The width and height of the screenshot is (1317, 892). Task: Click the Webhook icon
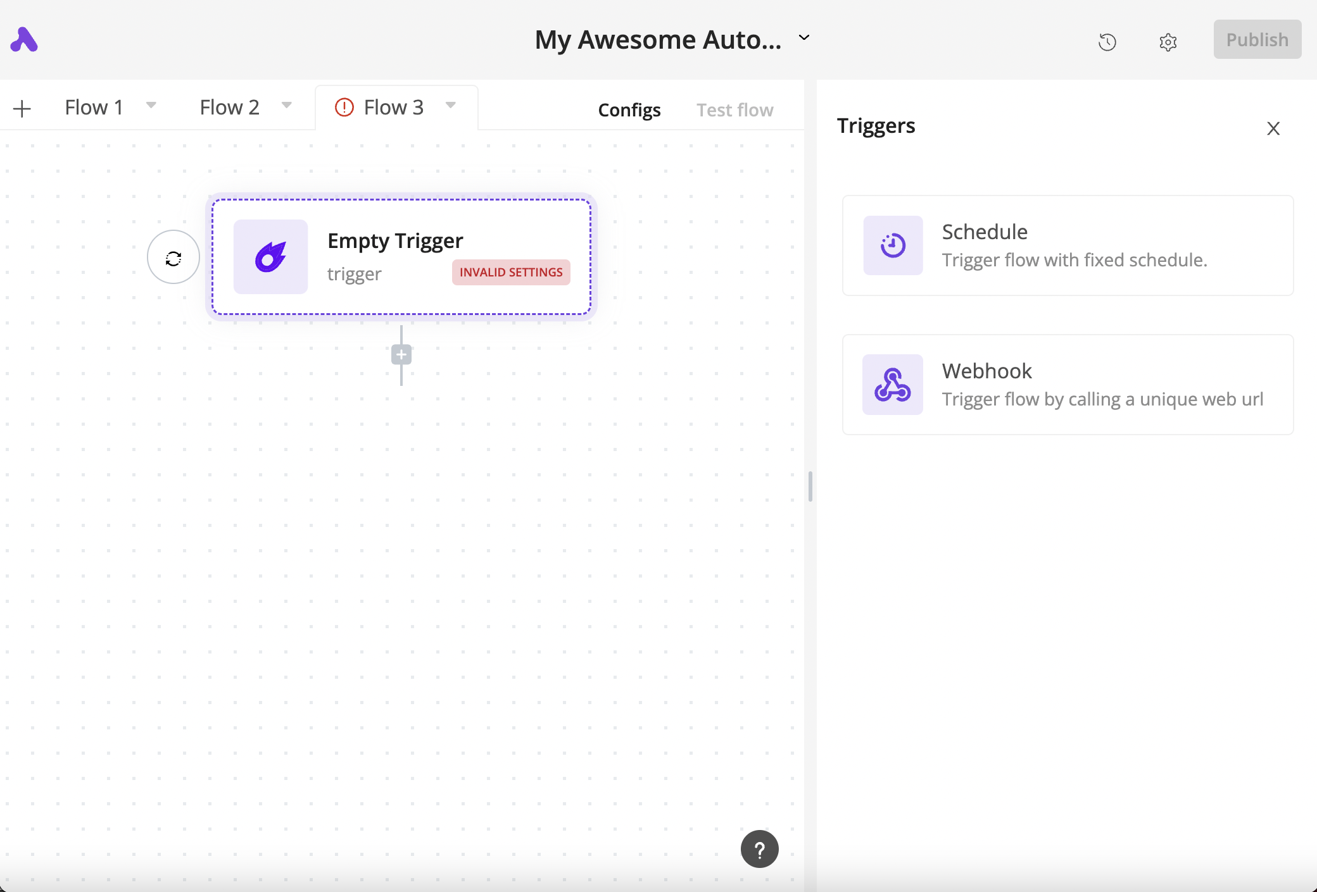pos(893,385)
